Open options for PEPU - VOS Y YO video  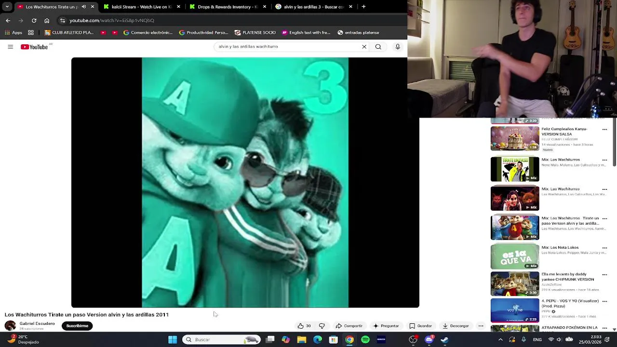click(x=604, y=301)
